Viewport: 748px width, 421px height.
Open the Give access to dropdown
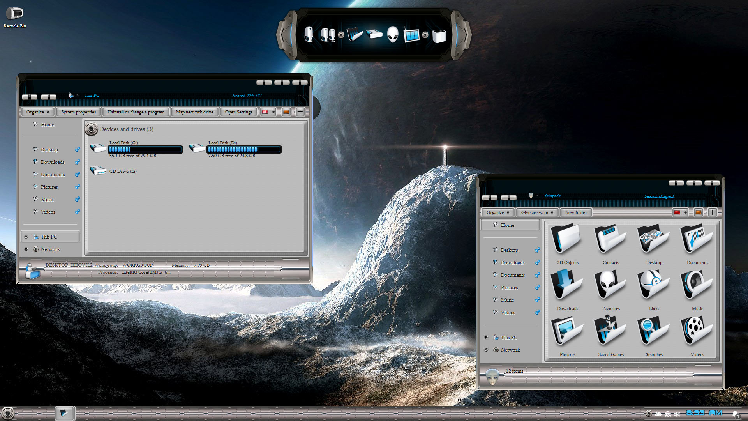(537, 212)
